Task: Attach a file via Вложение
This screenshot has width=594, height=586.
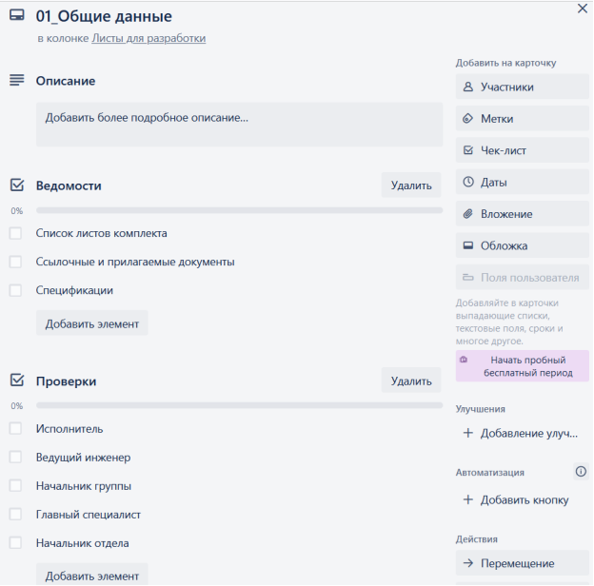Action: click(522, 214)
